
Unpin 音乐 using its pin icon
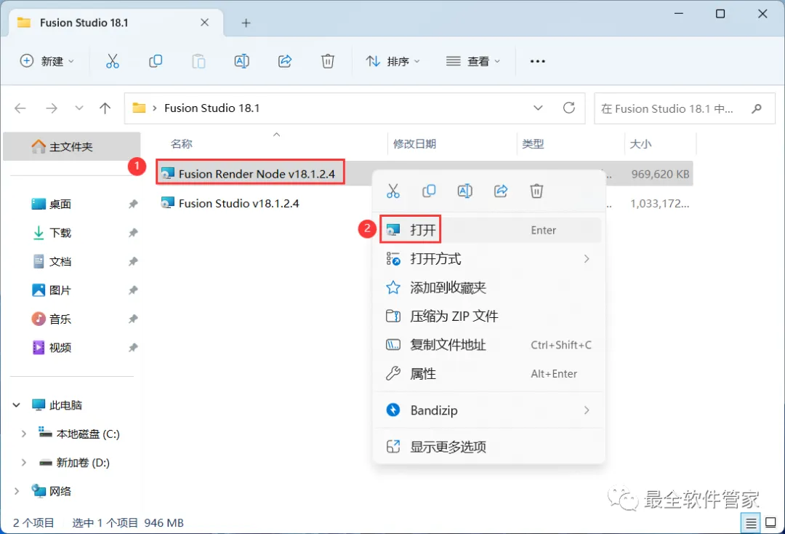click(133, 319)
